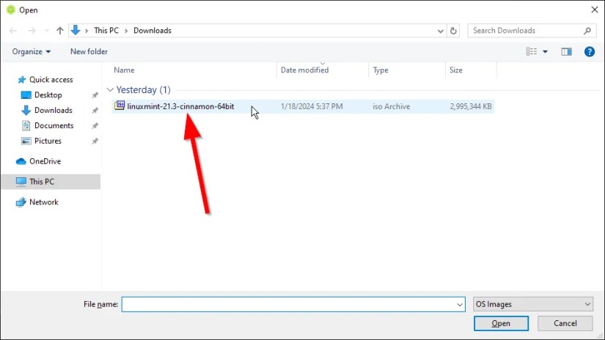
Task: Change the view layout icon
Action: coord(532,51)
